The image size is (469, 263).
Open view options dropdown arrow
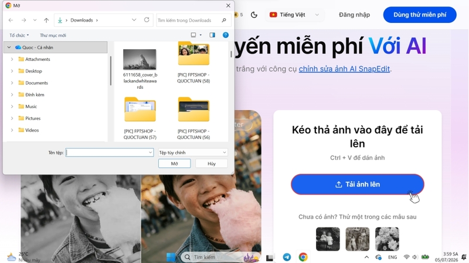click(200, 35)
